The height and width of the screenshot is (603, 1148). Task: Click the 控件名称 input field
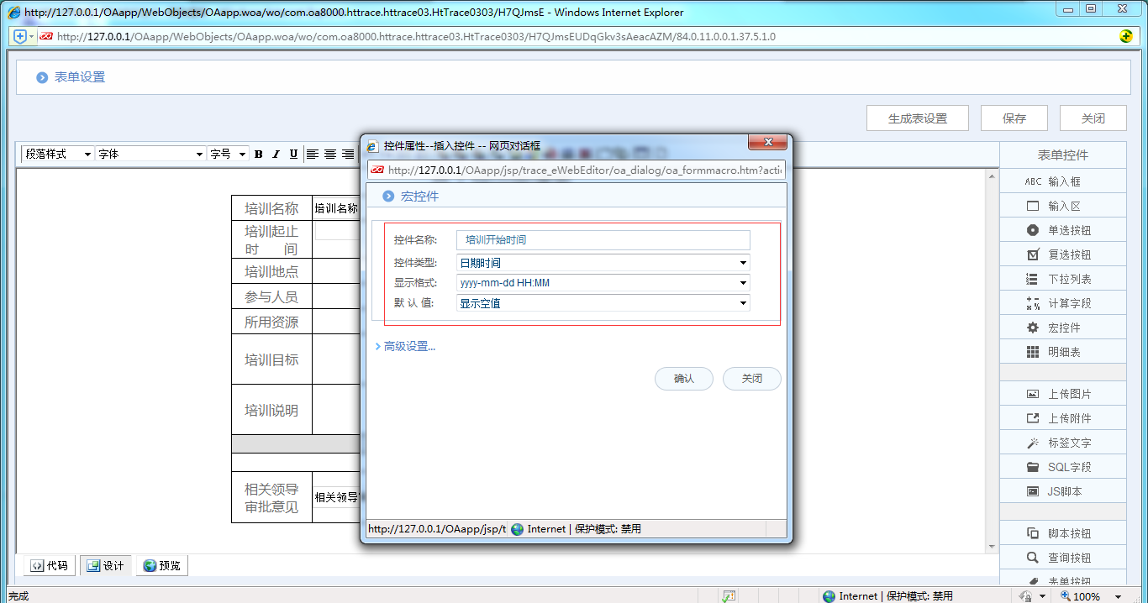click(x=601, y=240)
